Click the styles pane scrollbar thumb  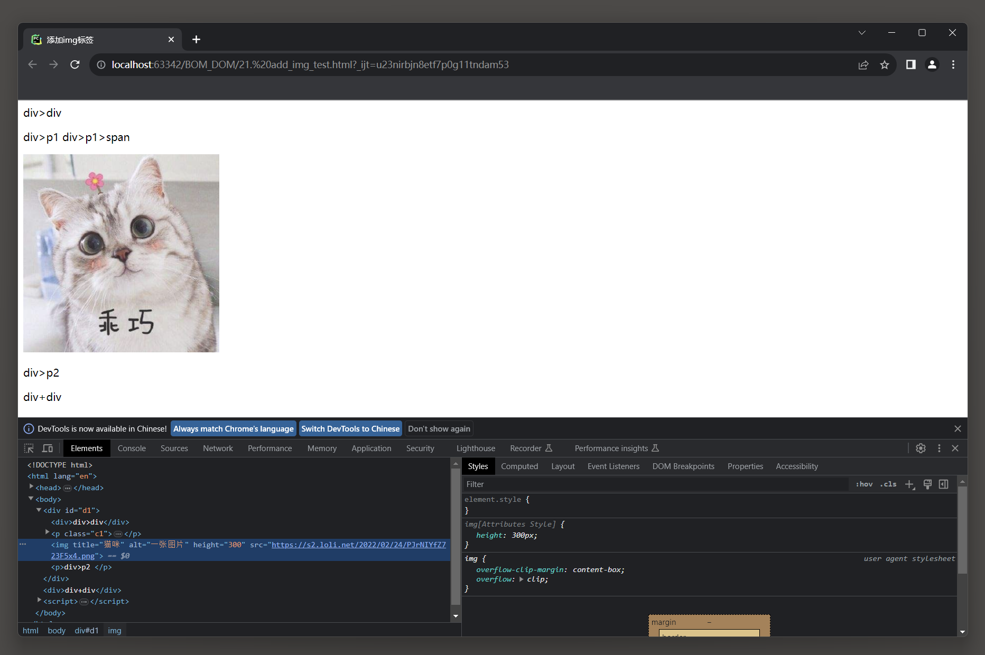point(963,529)
